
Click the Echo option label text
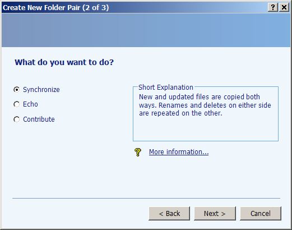30,104
